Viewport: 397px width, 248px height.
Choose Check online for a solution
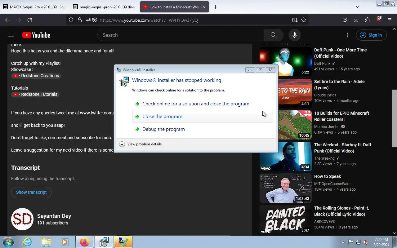click(196, 104)
